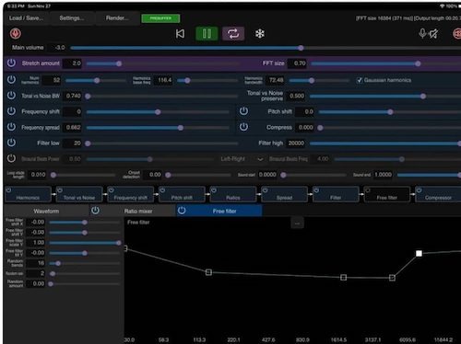Toggle power icon on Harmonics chain module
This screenshot has width=461, height=344.
pos(8,190)
